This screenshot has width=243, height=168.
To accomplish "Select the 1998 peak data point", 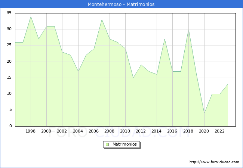I will [31, 17].
